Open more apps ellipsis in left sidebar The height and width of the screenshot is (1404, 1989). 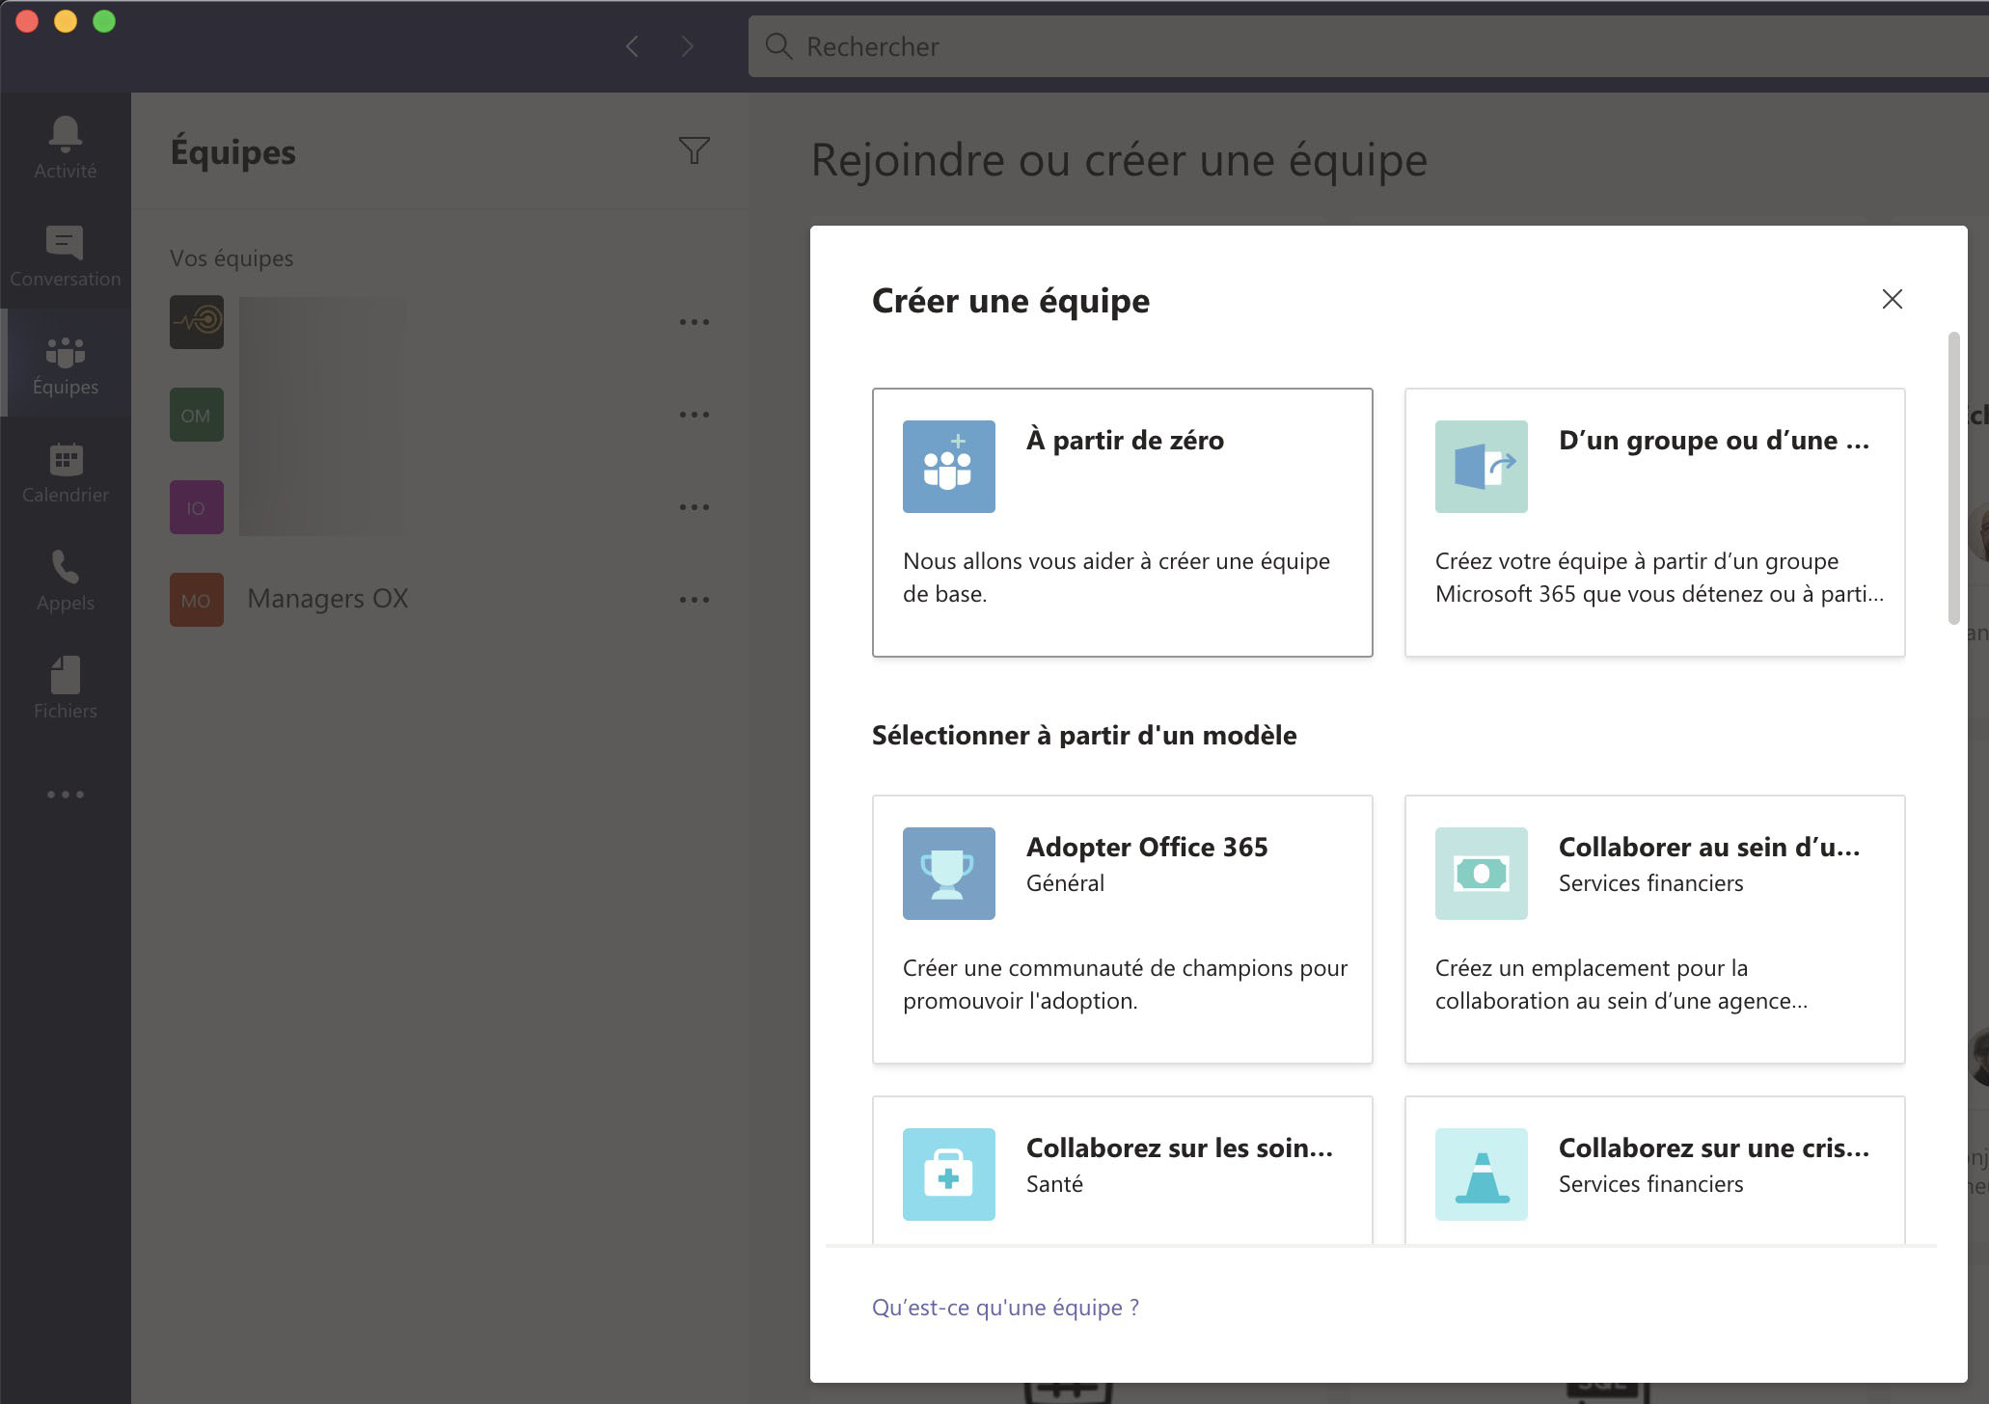point(65,795)
